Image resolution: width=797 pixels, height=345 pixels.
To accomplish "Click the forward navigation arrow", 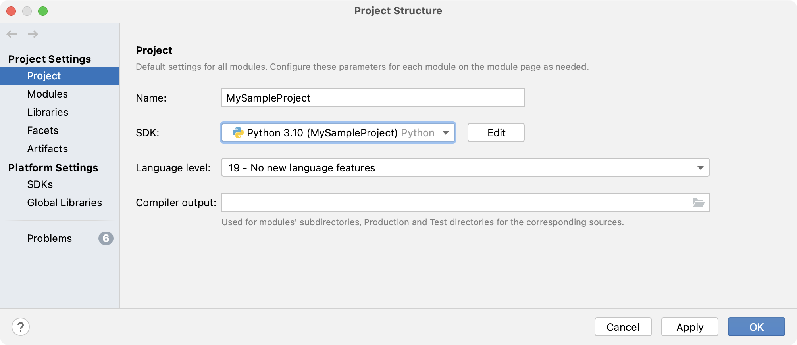I will click(33, 34).
